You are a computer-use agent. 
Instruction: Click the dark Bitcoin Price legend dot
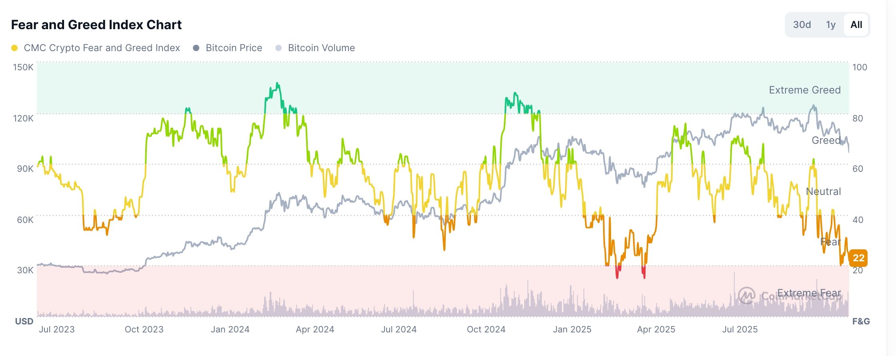coord(197,48)
